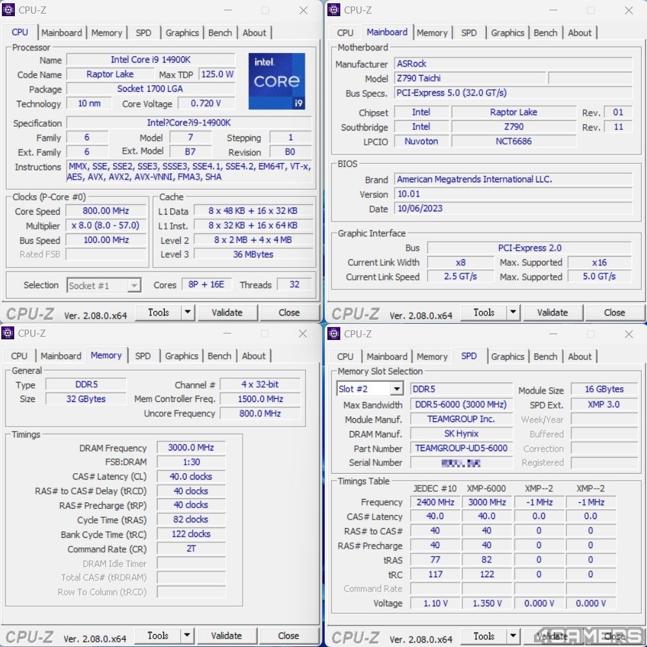Click LPCIO value NCT6686
Image resolution: width=647 pixels, height=647 pixels.
tap(514, 142)
